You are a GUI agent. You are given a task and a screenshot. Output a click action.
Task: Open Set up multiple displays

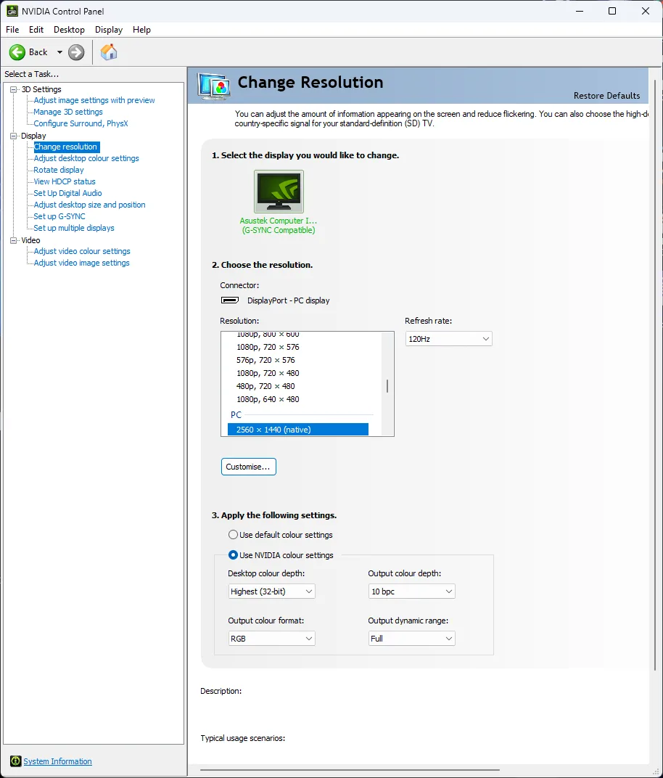pos(74,228)
